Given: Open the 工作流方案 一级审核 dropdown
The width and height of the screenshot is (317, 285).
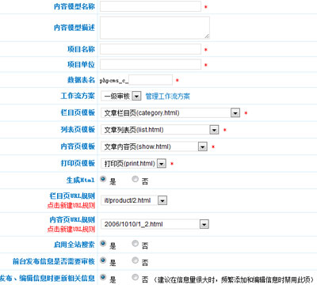Looking at the screenshot, I should pos(121,96).
